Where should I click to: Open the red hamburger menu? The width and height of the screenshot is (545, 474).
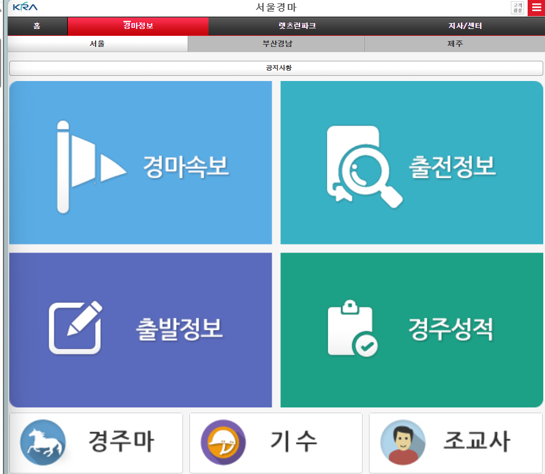pyautogui.click(x=536, y=8)
